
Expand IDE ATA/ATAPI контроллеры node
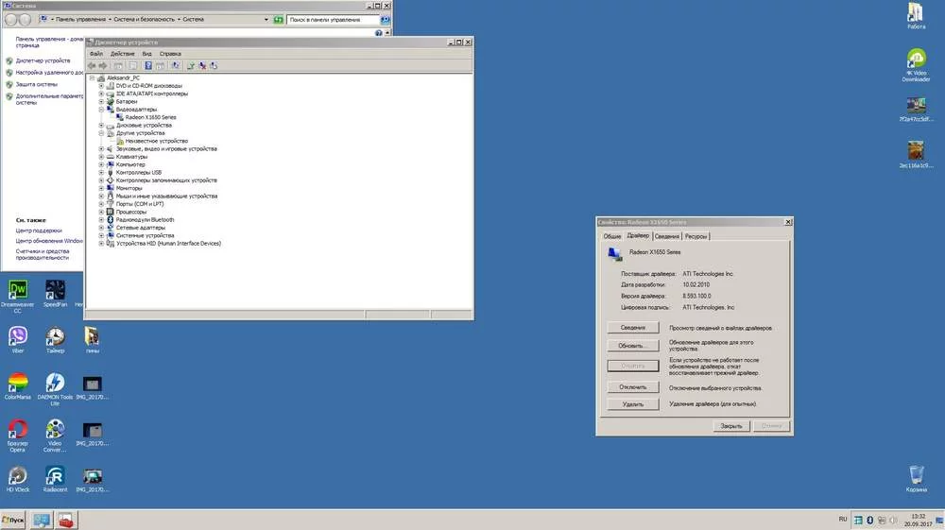(101, 94)
